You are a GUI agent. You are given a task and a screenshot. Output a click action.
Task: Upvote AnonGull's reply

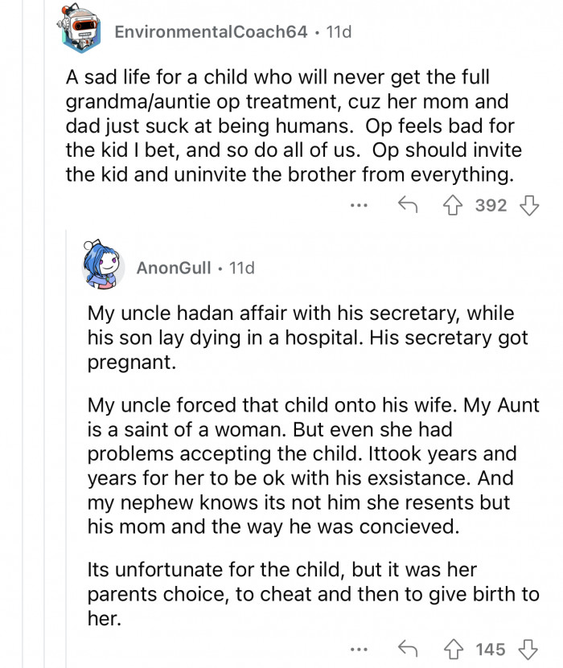coord(454,648)
